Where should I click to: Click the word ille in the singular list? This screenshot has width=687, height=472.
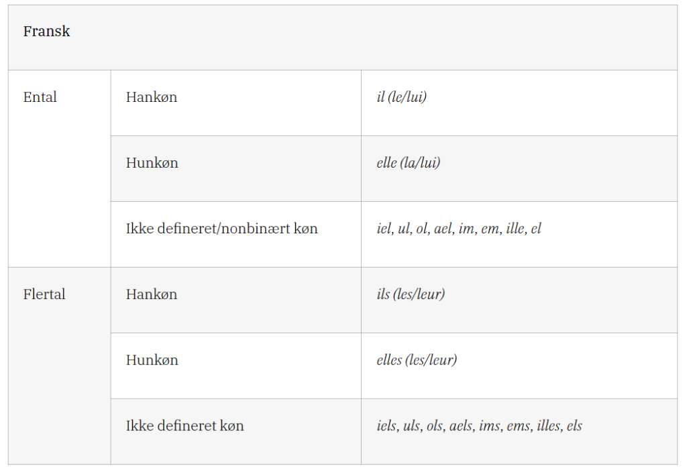pyautogui.click(x=515, y=229)
